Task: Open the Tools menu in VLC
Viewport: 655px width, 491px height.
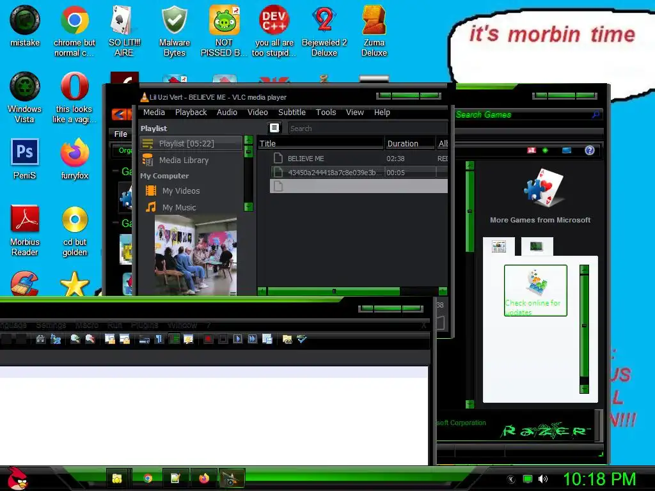Action: point(326,113)
